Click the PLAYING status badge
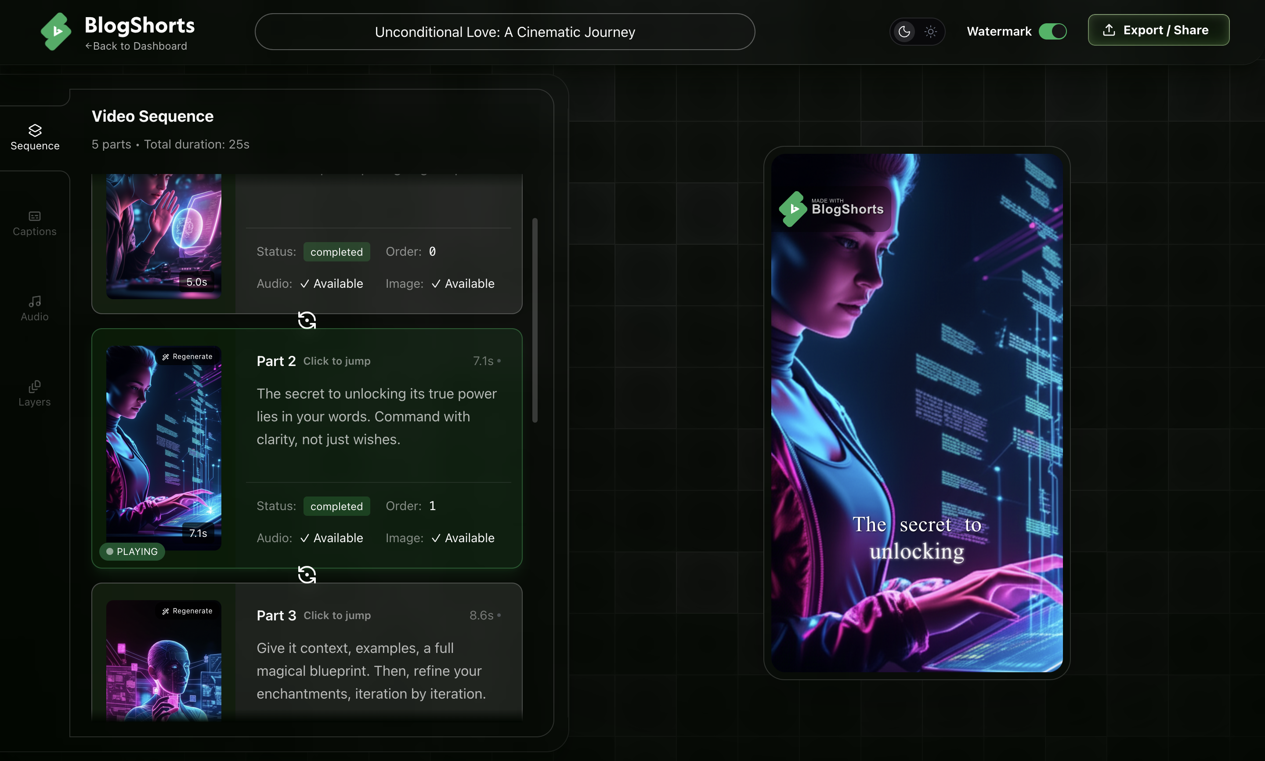 pos(132,551)
